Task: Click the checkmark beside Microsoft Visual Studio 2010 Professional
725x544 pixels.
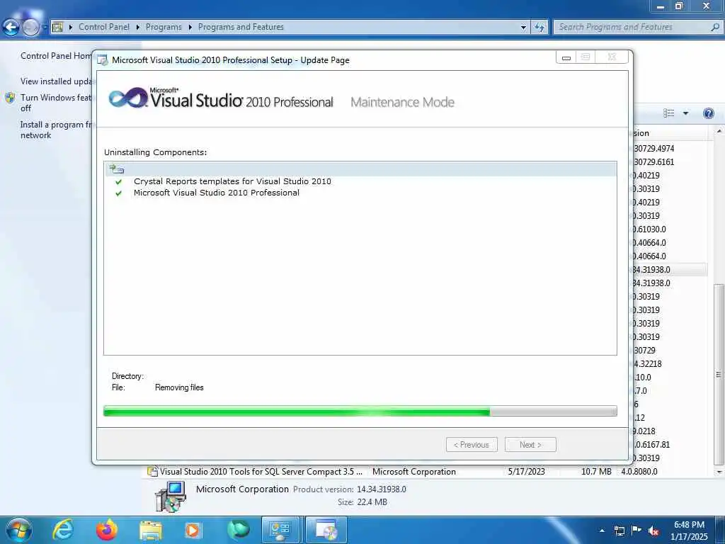Action: pos(118,193)
